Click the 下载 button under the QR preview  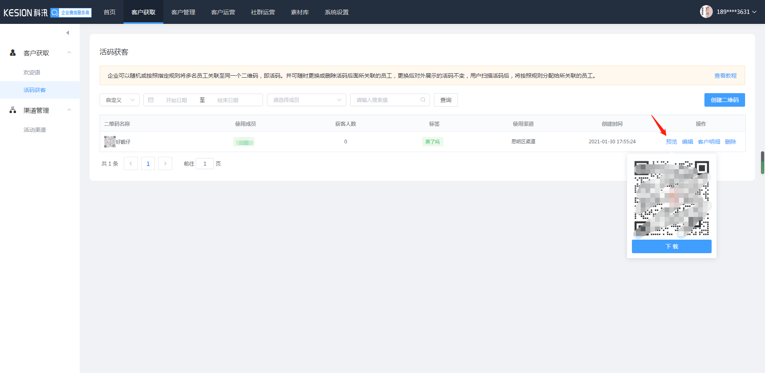[x=672, y=246]
